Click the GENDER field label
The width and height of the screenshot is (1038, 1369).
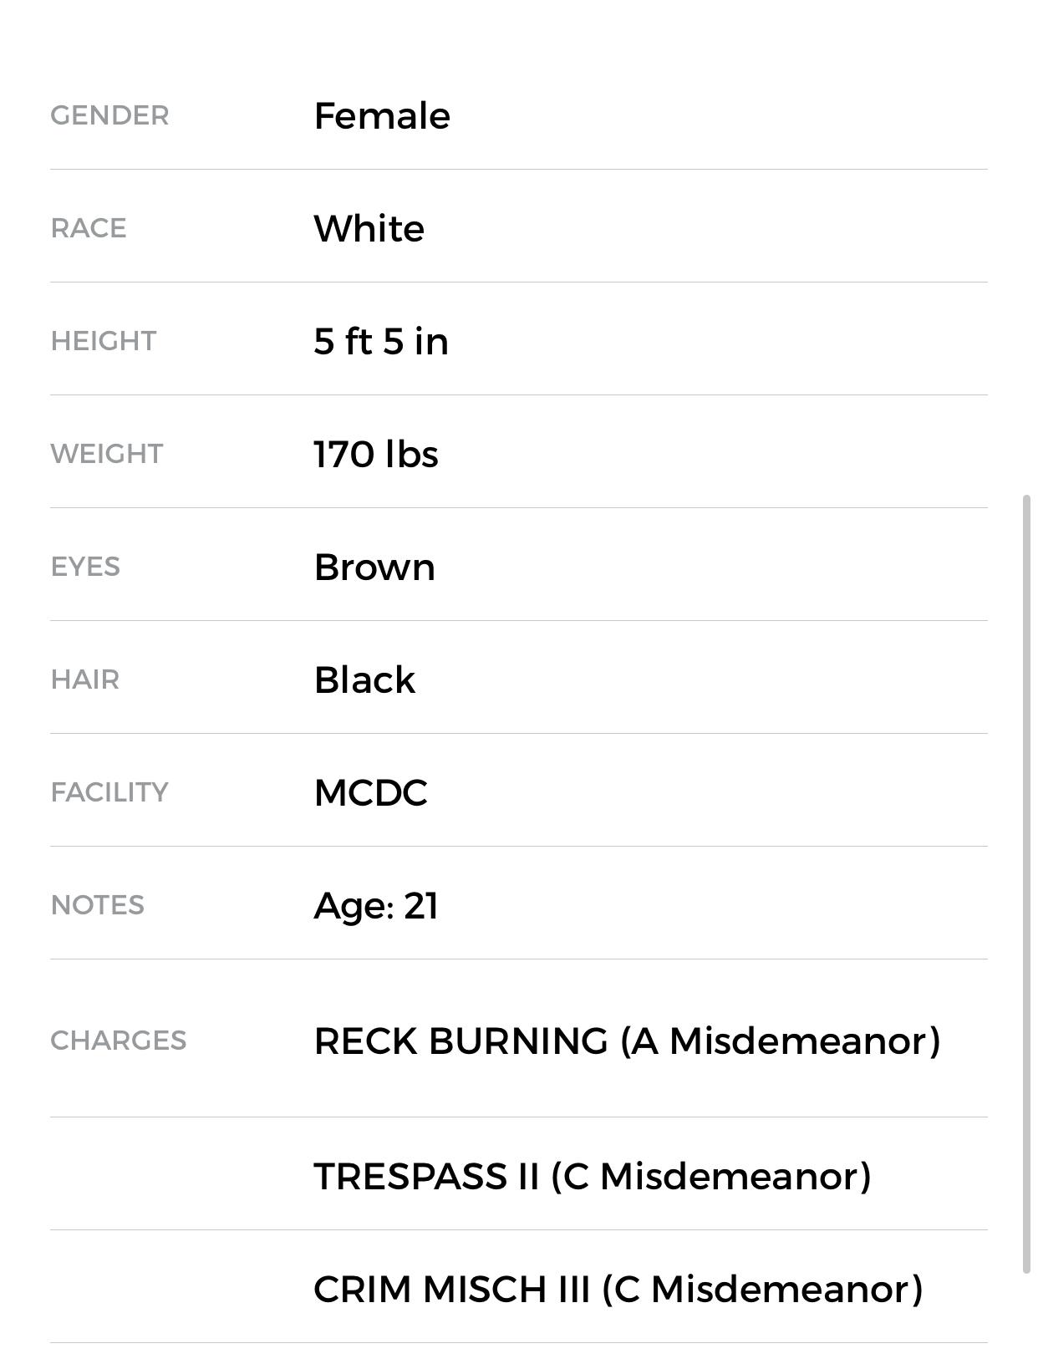[109, 115]
